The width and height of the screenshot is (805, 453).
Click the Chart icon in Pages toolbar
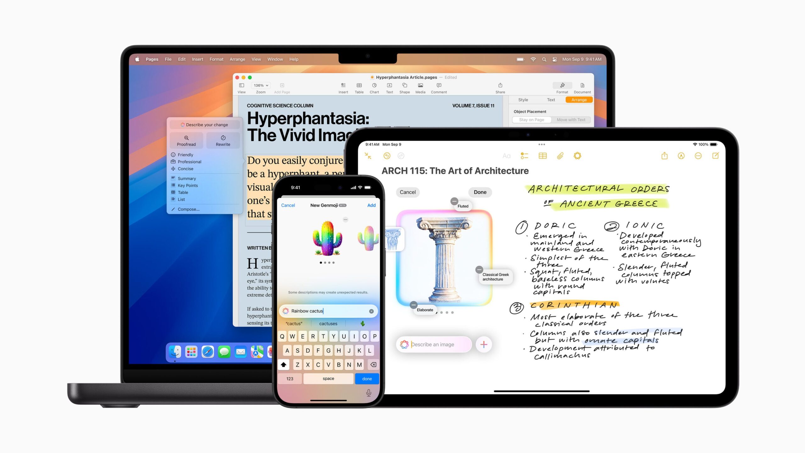click(x=374, y=87)
